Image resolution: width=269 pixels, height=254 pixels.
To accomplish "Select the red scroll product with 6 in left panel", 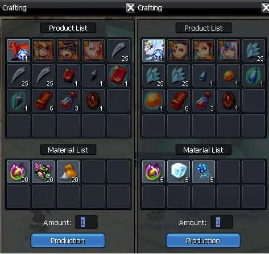I will point(43,100).
